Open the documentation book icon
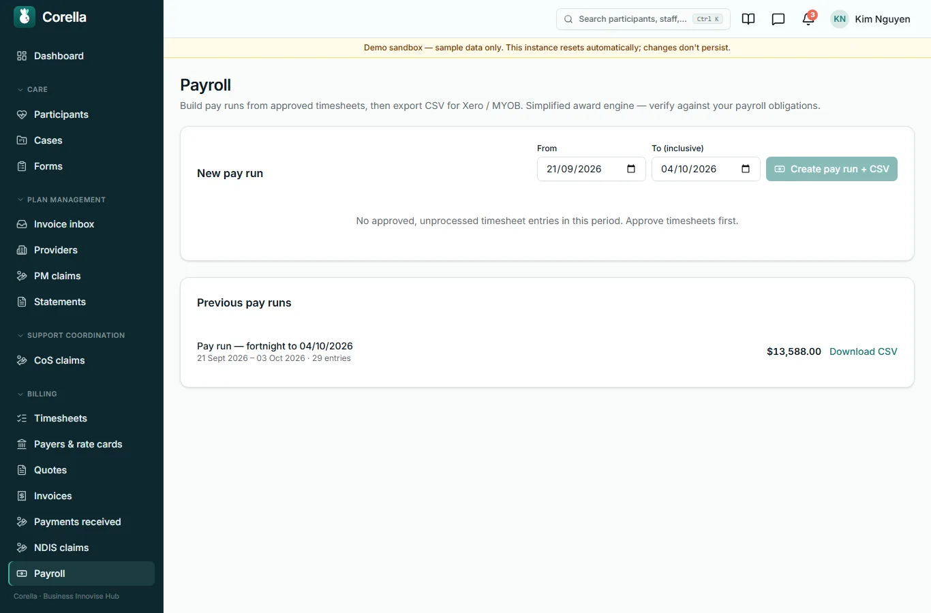Image resolution: width=931 pixels, height=613 pixels. click(x=748, y=19)
